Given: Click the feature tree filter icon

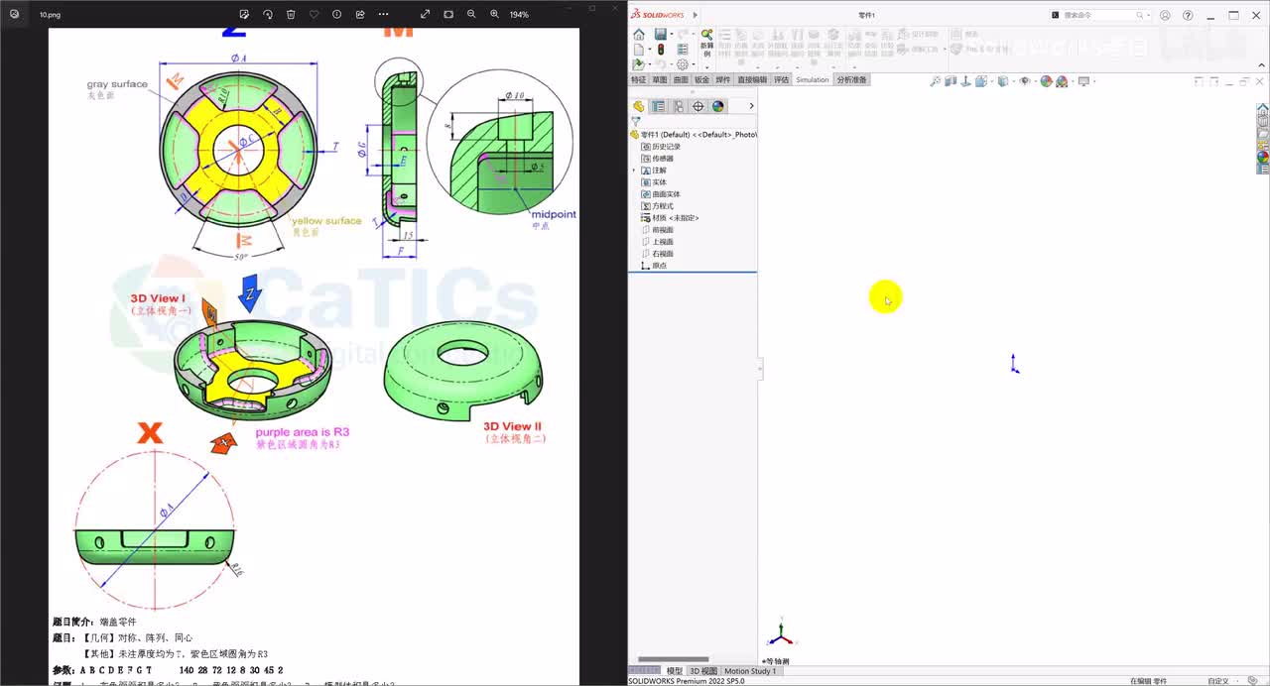Looking at the screenshot, I should [636, 121].
